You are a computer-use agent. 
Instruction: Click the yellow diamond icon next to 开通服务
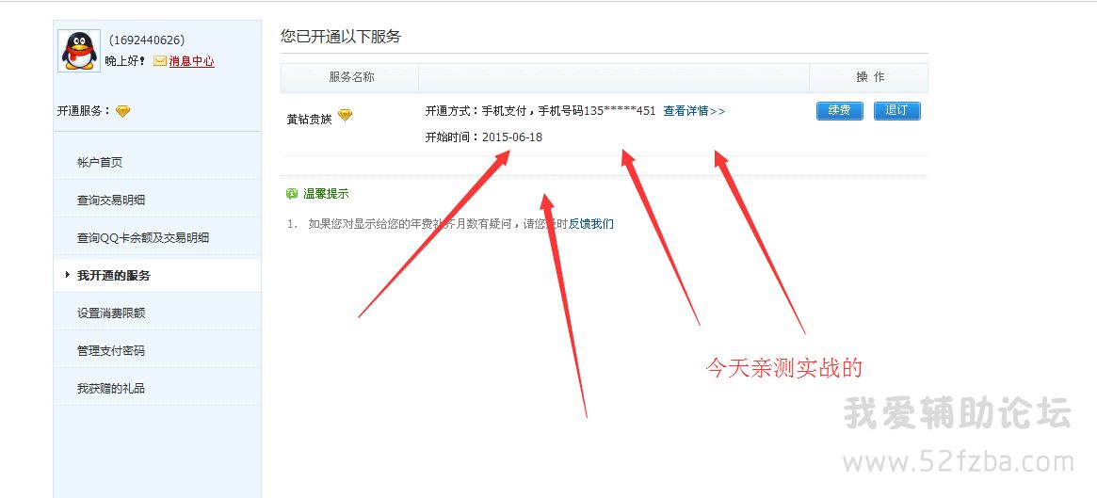[x=123, y=111]
